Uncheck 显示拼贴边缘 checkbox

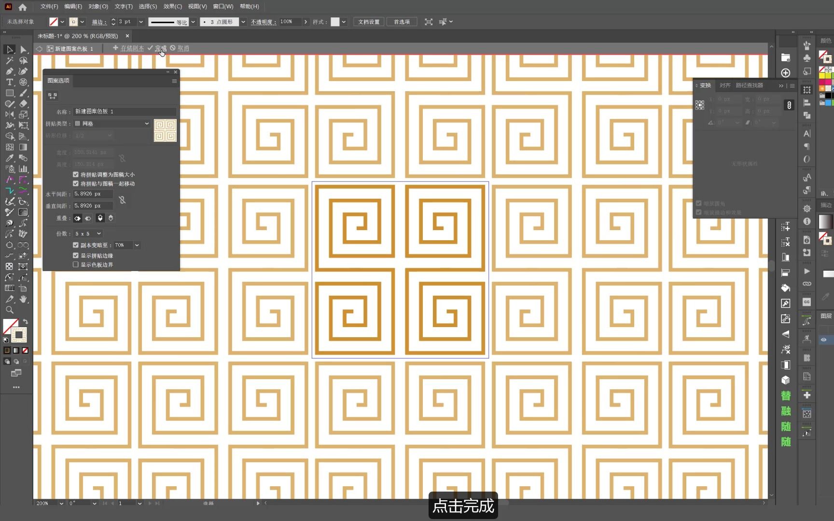click(76, 256)
